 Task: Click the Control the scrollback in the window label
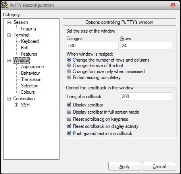click(x=100, y=88)
